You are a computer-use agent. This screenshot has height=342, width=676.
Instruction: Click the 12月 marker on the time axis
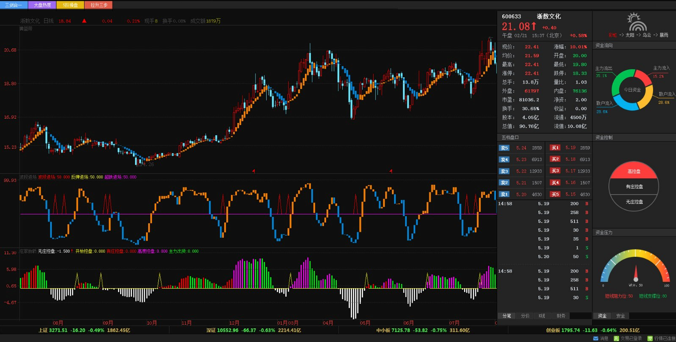click(x=234, y=323)
